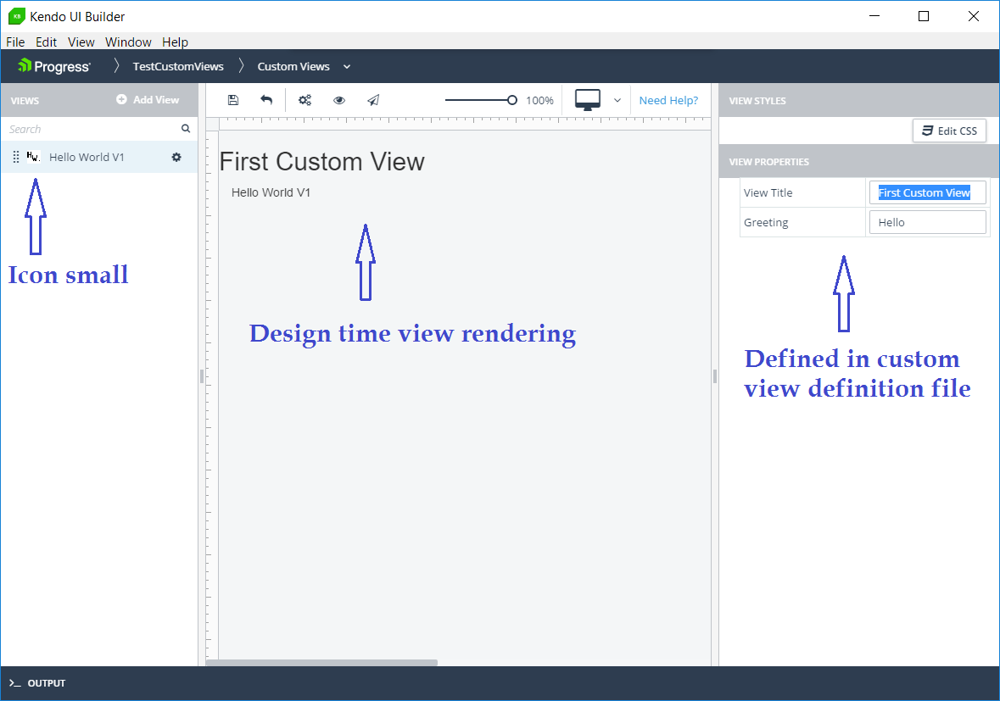The image size is (1000, 701).
Task: Click the Edit CSS button
Action: pos(949,131)
